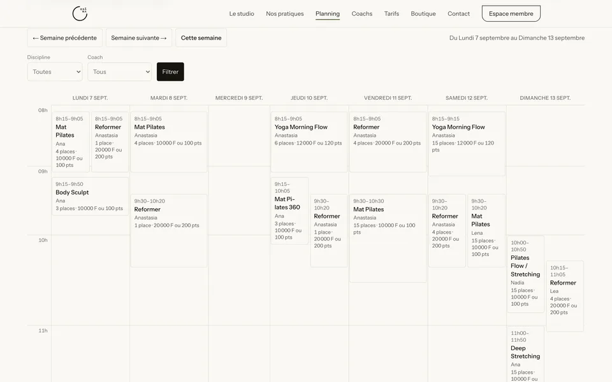Click the DIMANCHE 13 SEPT. header
The width and height of the screenshot is (612, 382).
(x=545, y=98)
